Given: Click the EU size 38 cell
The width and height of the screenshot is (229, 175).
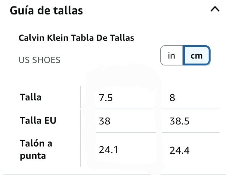Looking at the screenshot, I should coord(105,121).
